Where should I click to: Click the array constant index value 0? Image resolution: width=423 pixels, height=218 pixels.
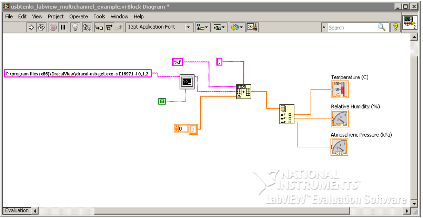[183, 129]
